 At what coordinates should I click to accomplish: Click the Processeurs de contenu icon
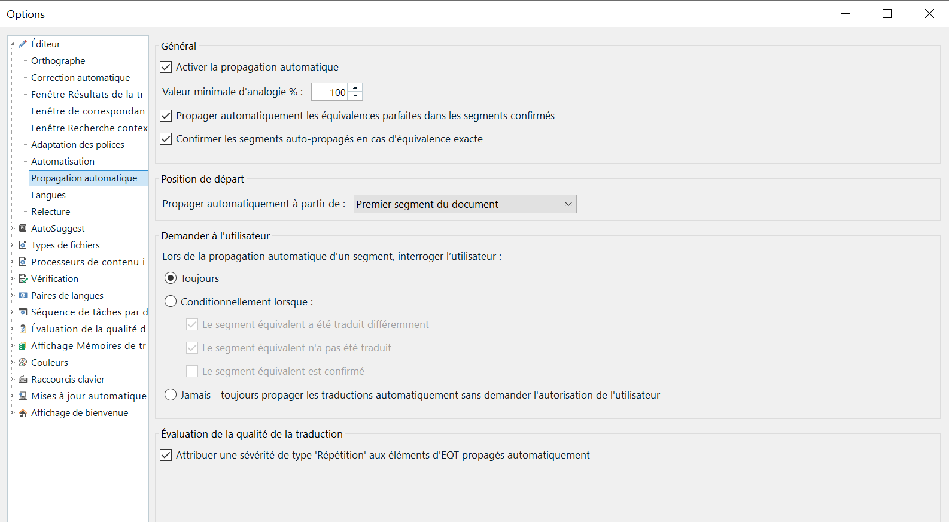tap(23, 262)
